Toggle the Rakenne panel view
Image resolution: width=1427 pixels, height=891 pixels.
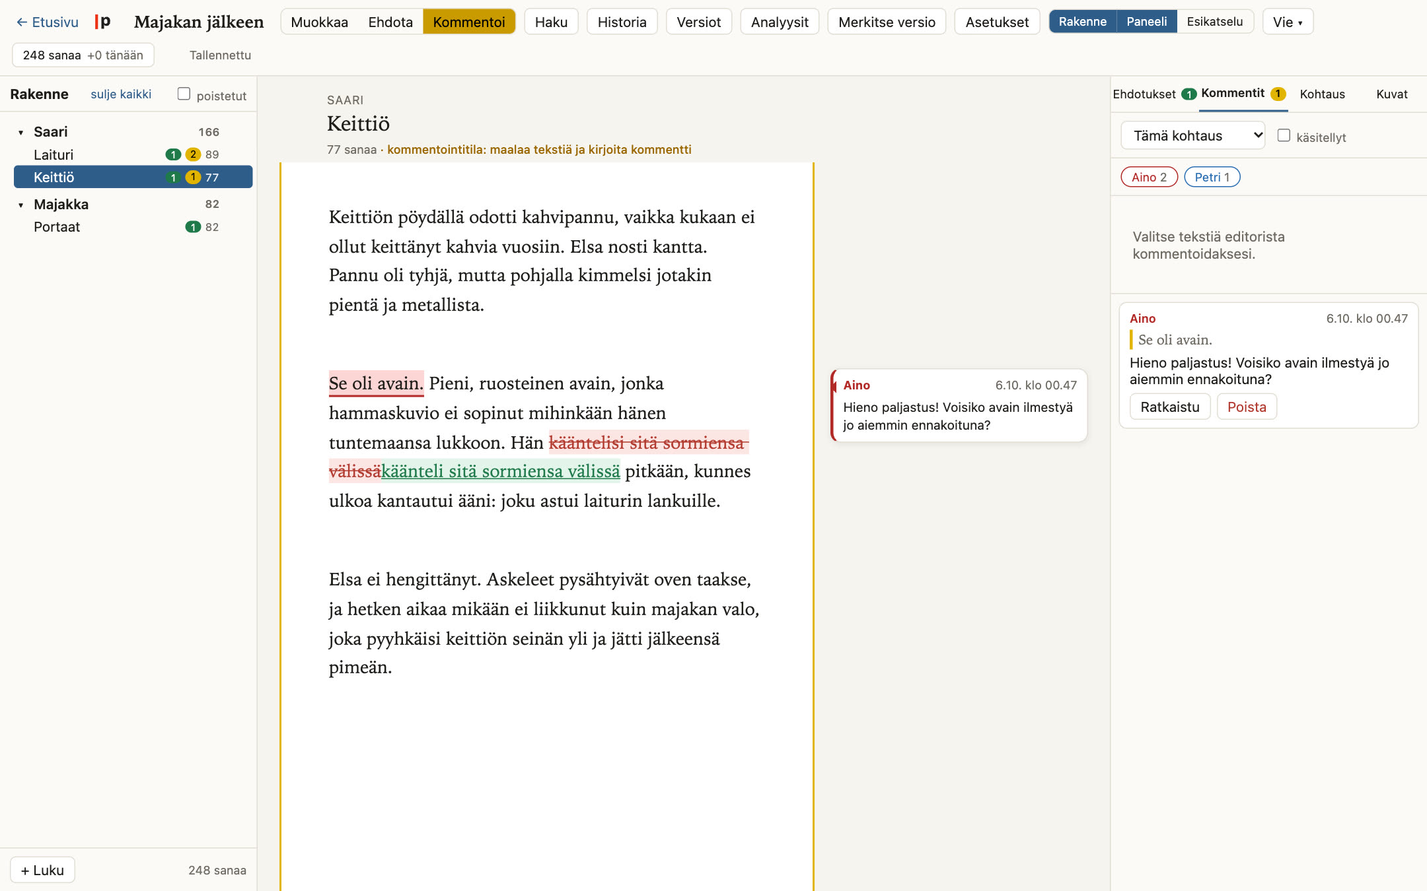pyautogui.click(x=1082, y=22)
